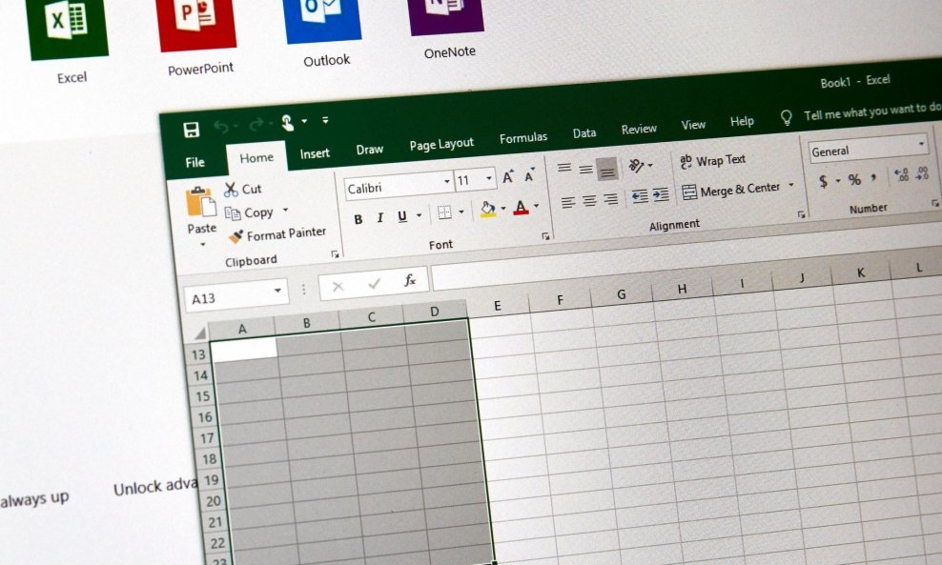Click the Insert Function fx icon
This screenshot has height=565, width=942.
click(410, 280)
